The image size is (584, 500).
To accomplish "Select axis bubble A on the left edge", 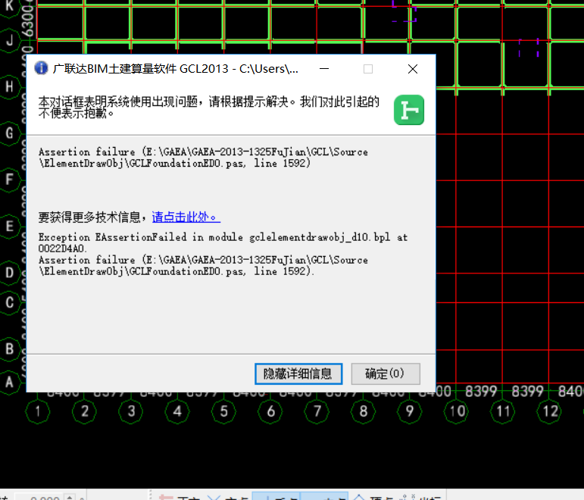I will point(9,382).
